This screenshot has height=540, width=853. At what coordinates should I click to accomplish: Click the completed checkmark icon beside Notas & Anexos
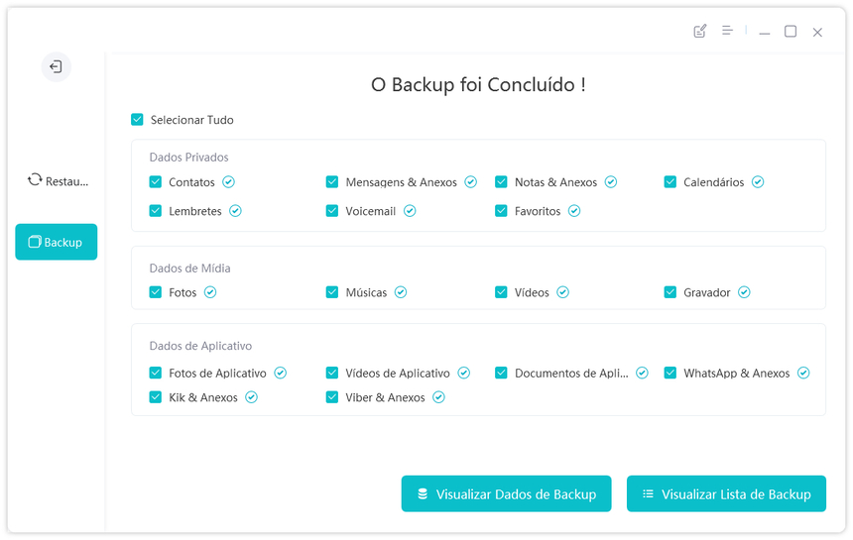pyautogui.click(x=611, y=182)
